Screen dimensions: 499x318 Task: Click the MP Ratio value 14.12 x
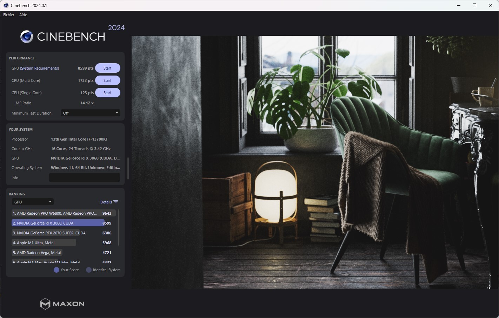[x=87, y=103]
